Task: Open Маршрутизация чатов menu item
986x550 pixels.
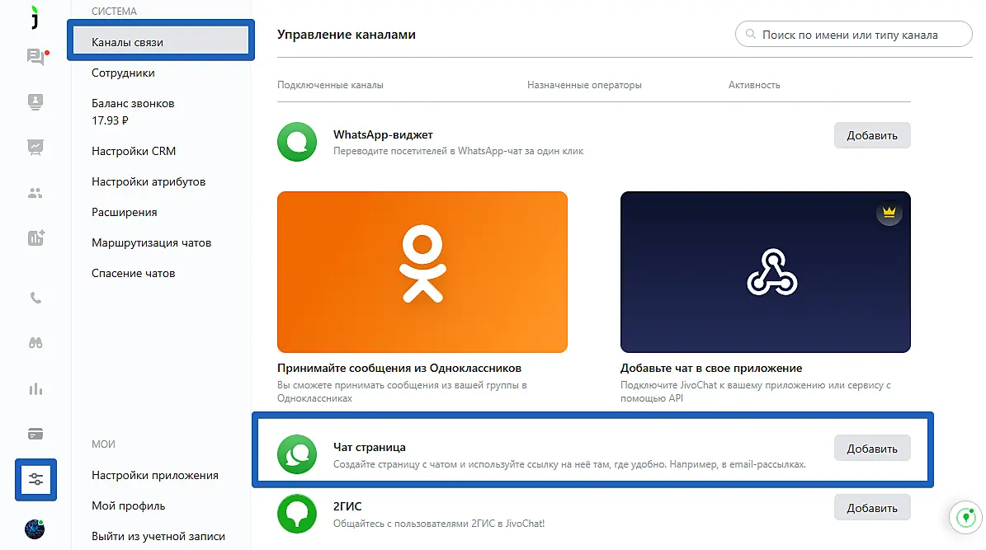Action: pos(152,242)
